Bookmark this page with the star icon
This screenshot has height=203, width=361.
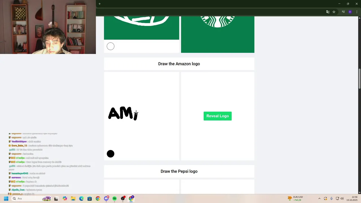pyautogui.click(x=334, y=12)
